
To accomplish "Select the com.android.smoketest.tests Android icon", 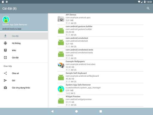I will coord(61,54).
